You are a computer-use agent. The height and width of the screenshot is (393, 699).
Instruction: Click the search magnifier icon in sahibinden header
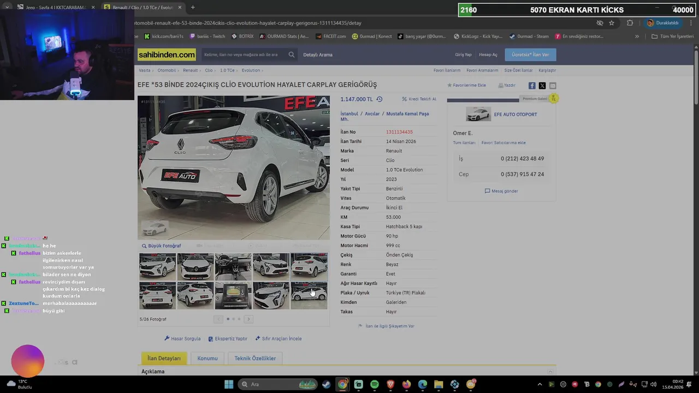[292, 55]
